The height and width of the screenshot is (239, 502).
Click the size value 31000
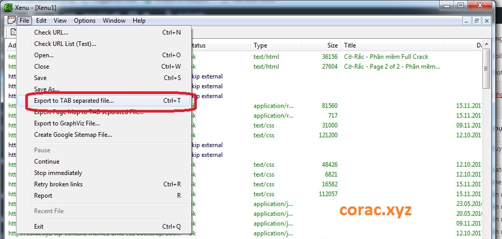pyautogui.click(x=330, y=125)
